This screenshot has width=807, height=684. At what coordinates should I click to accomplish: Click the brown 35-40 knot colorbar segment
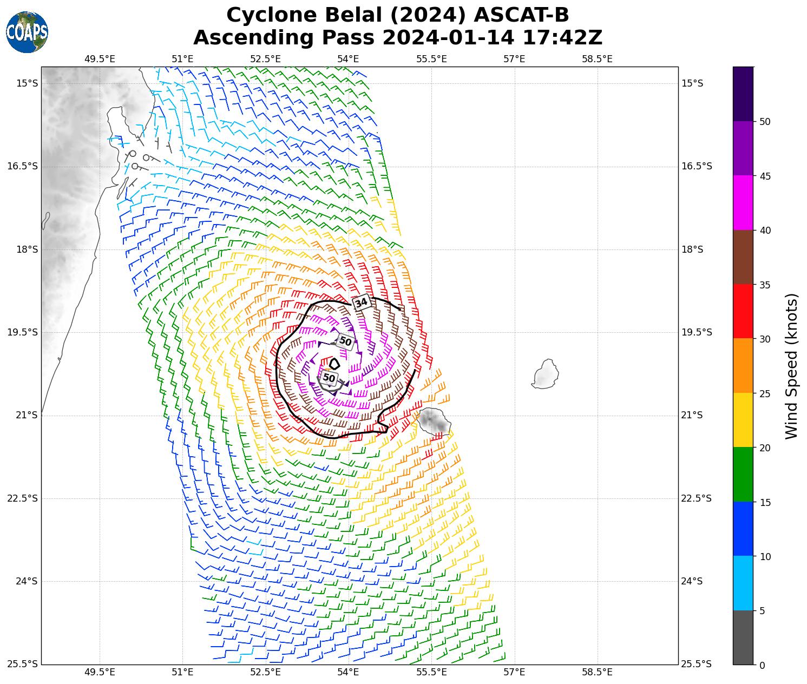click(x=743, y=257)
